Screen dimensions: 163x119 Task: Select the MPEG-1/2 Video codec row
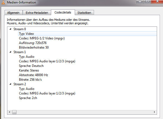coord(42,38)
